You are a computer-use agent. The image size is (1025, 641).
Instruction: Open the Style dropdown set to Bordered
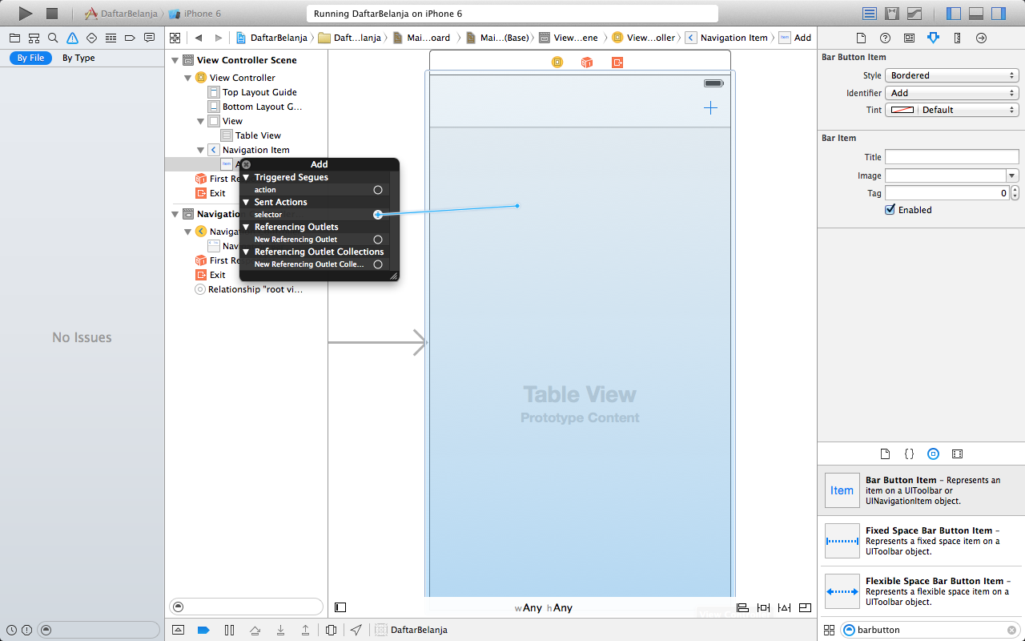951,75
